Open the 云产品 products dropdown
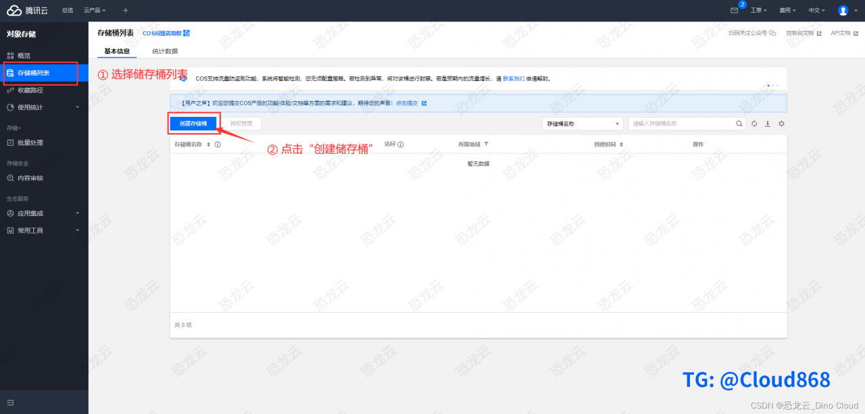Image resolution: width=865 pixels, height=414 pixels. click(x=94, y=10)
